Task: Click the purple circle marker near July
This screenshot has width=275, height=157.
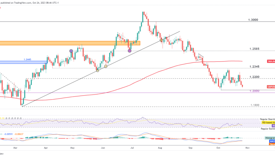Action: [x=129, y=51]
